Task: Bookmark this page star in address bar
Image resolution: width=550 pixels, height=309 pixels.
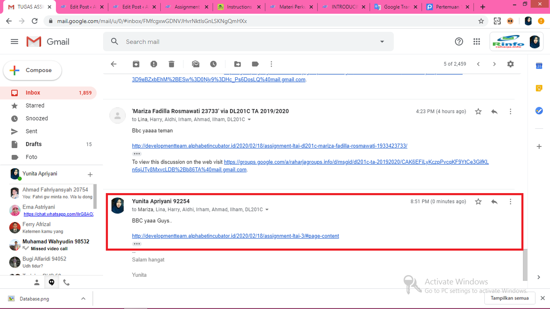Action: click(x=481, y=21)
